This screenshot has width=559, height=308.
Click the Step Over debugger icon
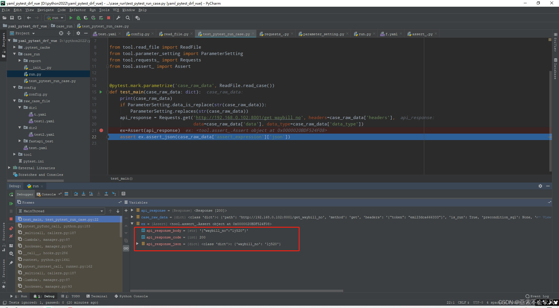coord(76,194)
